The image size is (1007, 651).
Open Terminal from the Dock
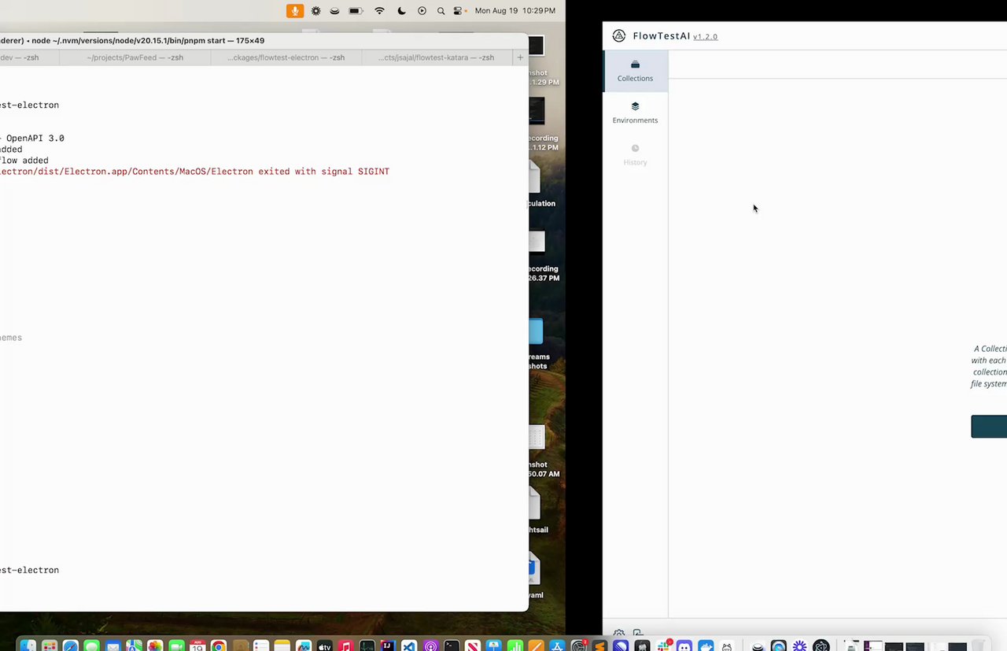click(452, 645)
